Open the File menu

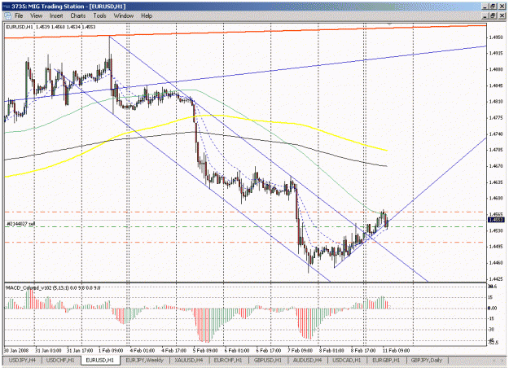19,15
